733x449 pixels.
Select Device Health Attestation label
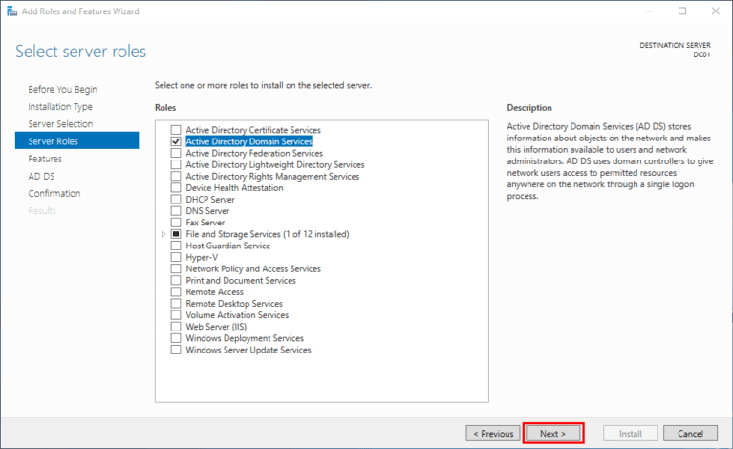(x=235, y=188)
